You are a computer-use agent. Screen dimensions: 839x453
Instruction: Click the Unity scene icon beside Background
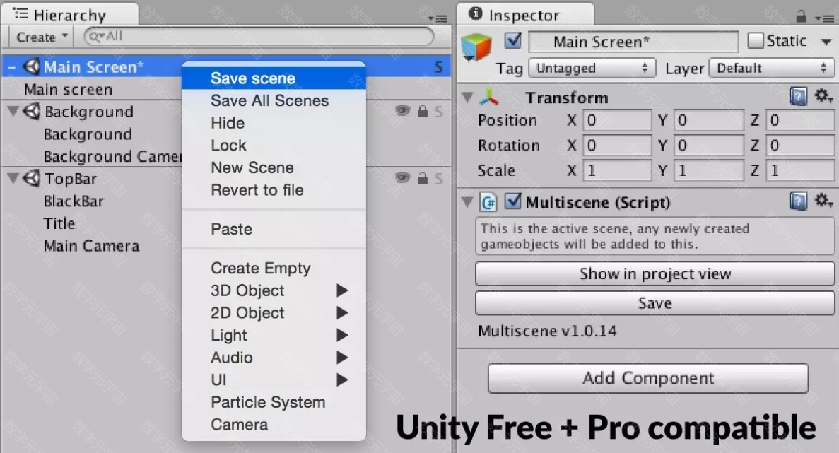pyautogui.click(x=32, y=111)
